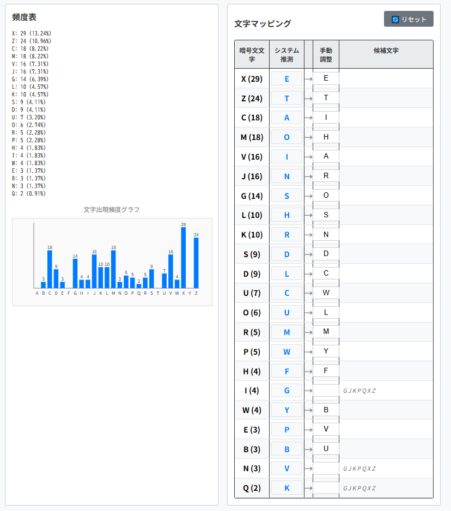Focus the manual adjustment field for X
This screenshot has width=451, height=511.
tap(326, 78)
